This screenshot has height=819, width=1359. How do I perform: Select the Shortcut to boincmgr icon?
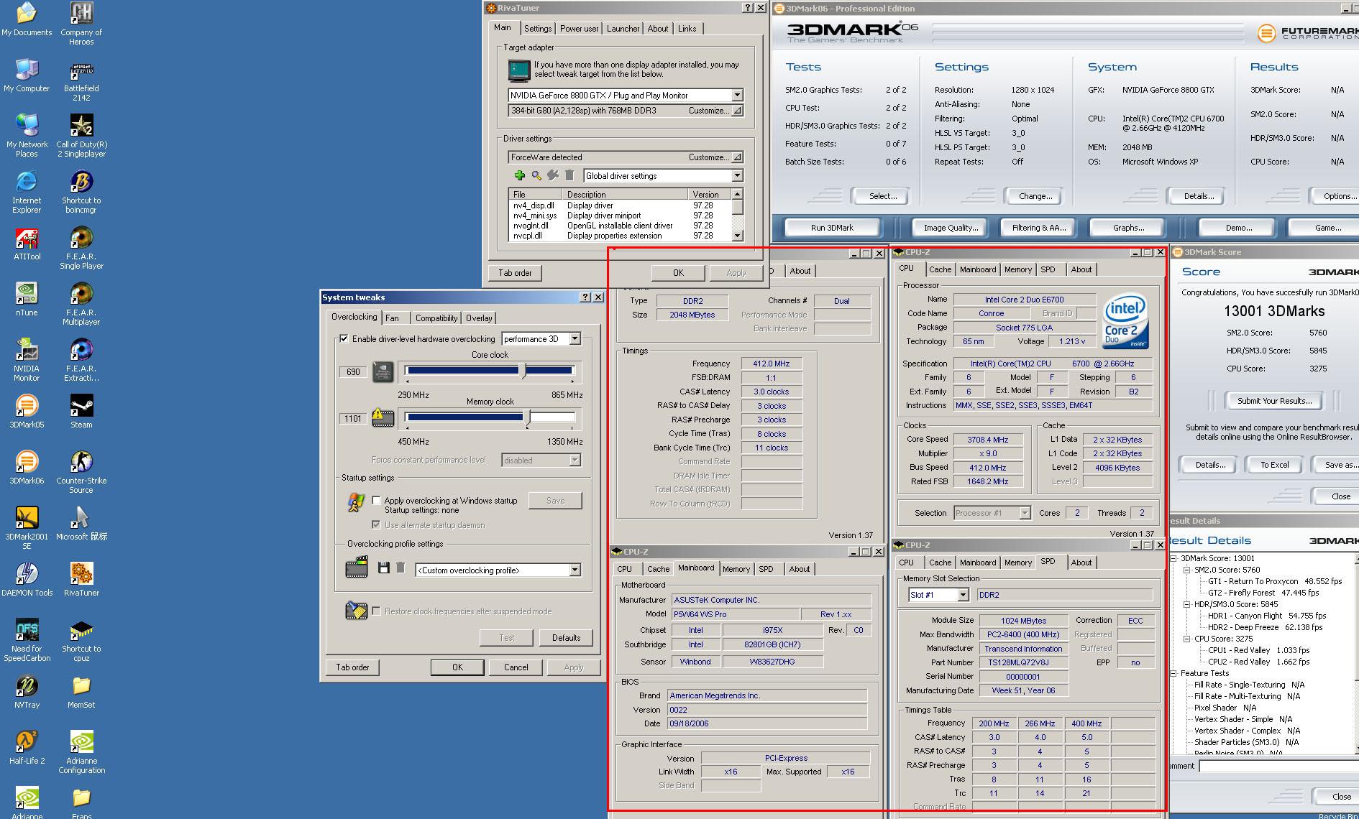(81, 192)
